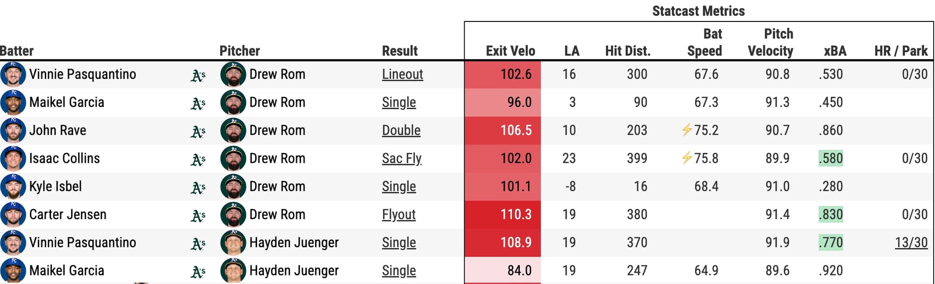Image resolution: width=935 pixels, height=284 pixels.
Task: Click John Rave's player headshot
Action: [13, 130]
